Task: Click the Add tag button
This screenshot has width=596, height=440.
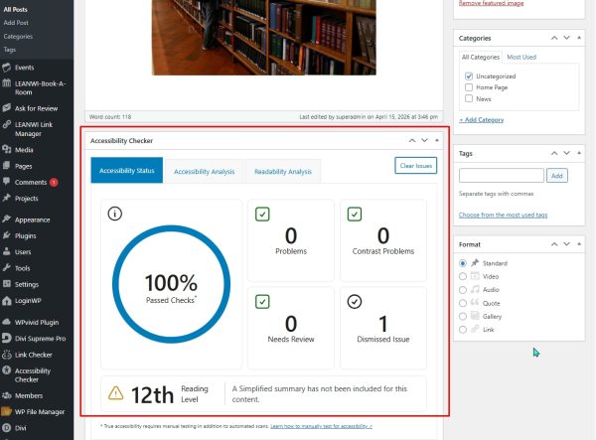Action: point(557,176)
